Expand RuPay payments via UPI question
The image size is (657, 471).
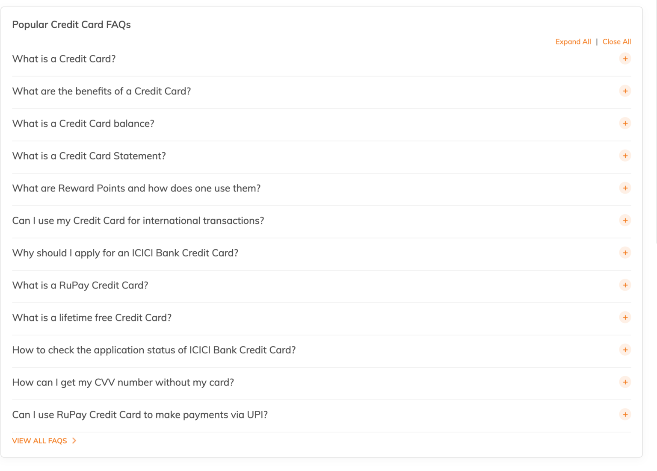[625, 415]
